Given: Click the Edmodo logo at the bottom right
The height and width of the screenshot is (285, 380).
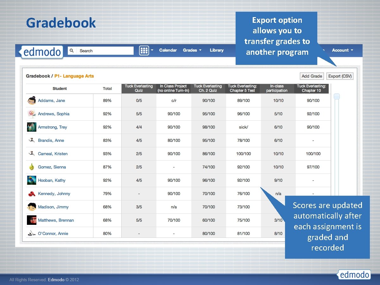Looking at the screenshot, I should pyautogui.click(x=354, y=275).
